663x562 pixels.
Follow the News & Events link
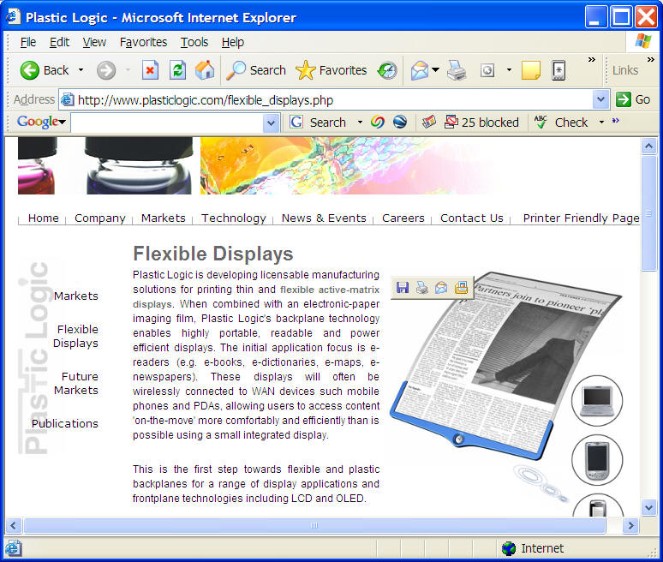[324, 218]
